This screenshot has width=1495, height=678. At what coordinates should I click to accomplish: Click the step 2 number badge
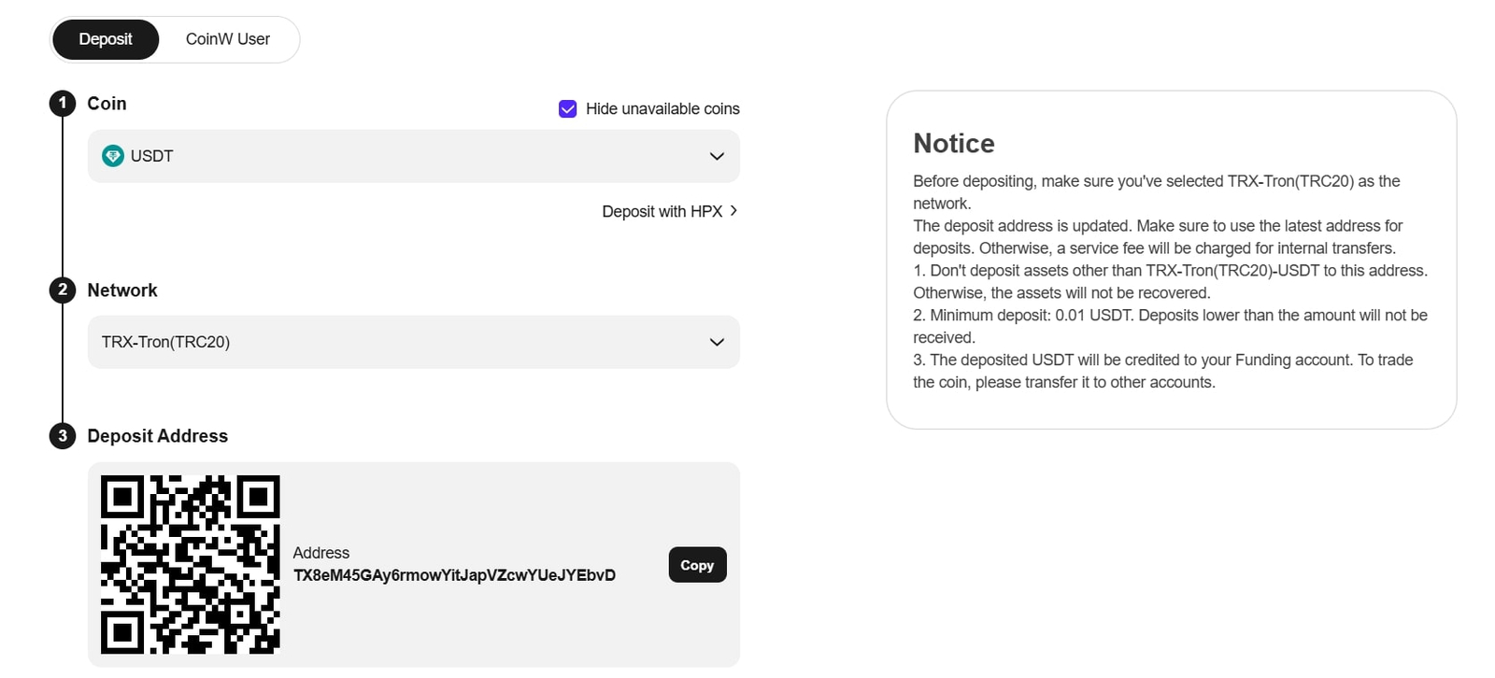click(63, 290)
